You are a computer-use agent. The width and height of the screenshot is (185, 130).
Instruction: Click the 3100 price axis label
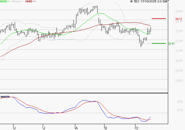179,51
